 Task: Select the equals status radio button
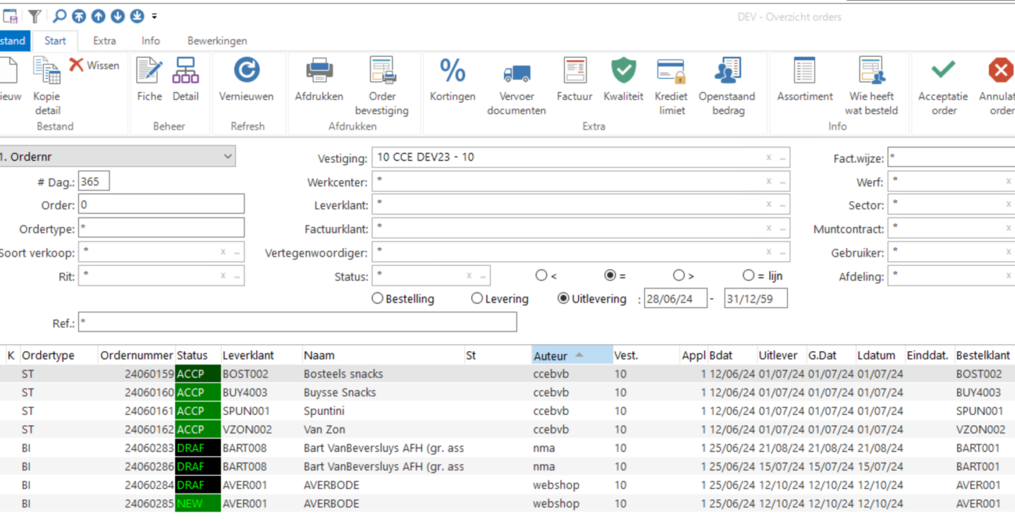point(610,276)
